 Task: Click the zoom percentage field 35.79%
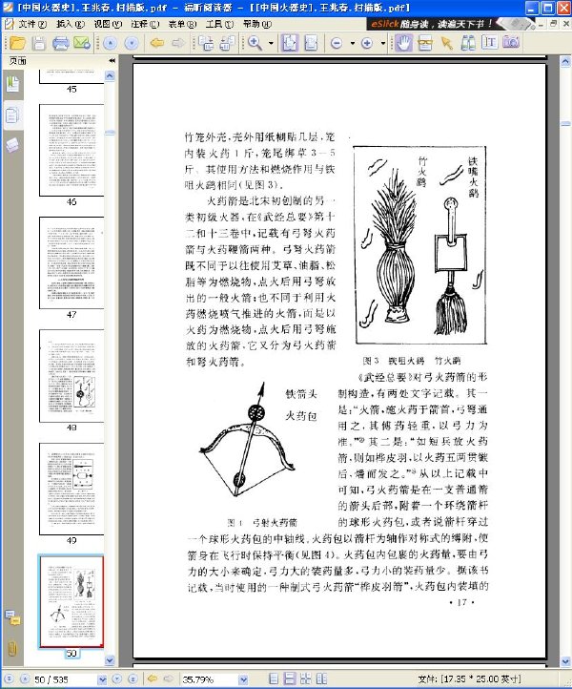pyautogui.click(x=210, y=679)
